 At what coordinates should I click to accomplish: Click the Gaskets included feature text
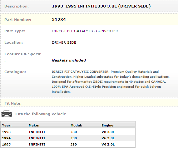(69, 60)
